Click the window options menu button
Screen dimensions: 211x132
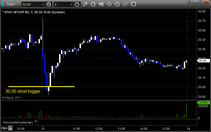(x=190, y=2)
